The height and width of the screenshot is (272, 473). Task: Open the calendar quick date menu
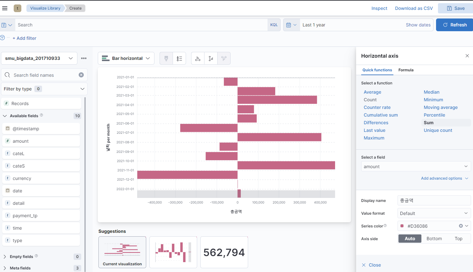[x=291, y=25]
